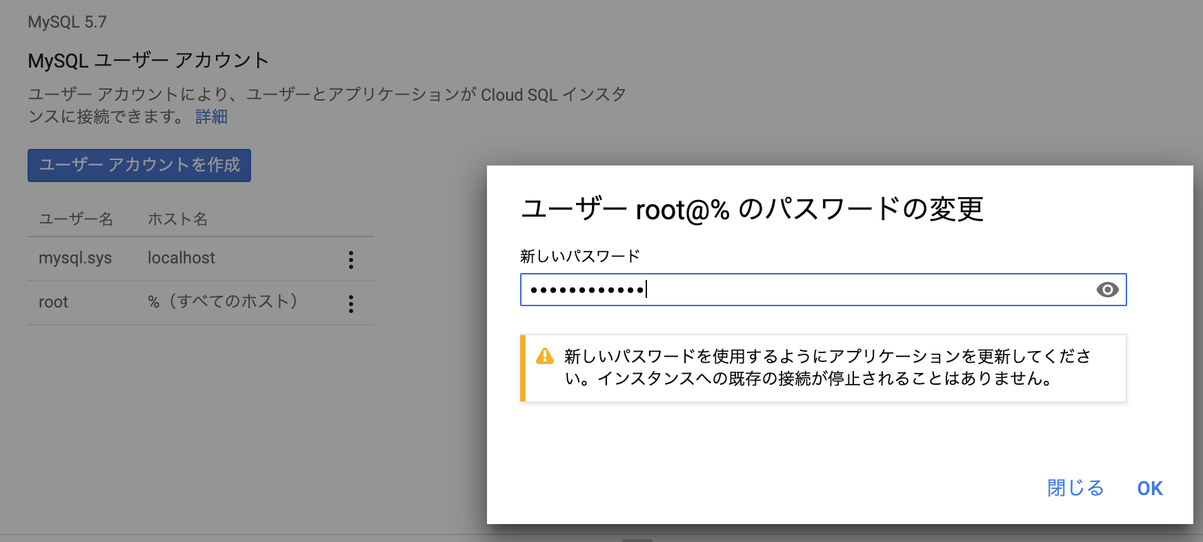Click the ユーザー名 column header
1203x542 pixels.
(76, 219)
